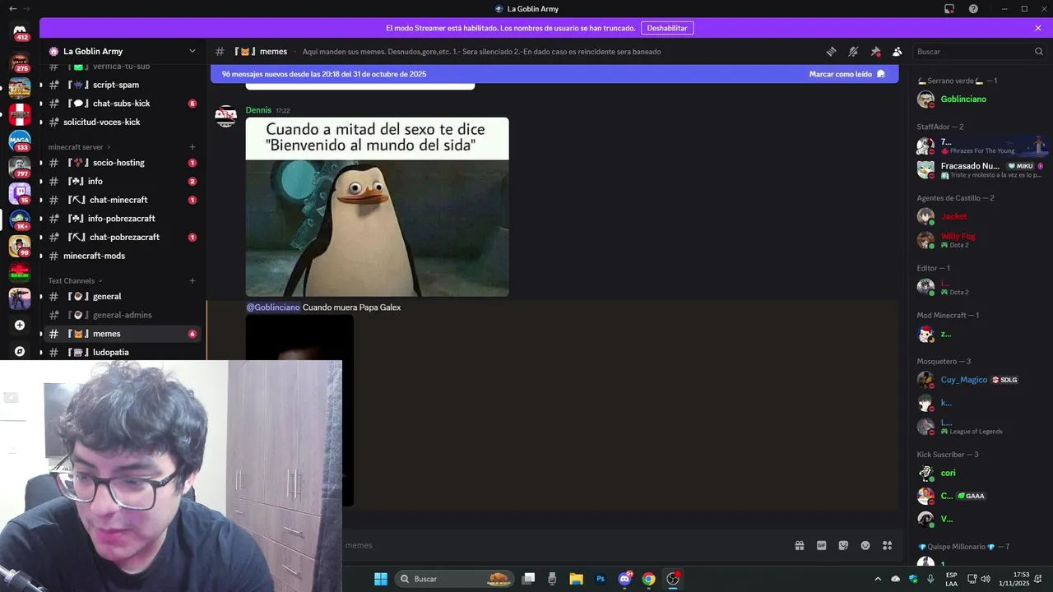
Task: Open the Threads icon in channel header
Action: click(831, 51)
